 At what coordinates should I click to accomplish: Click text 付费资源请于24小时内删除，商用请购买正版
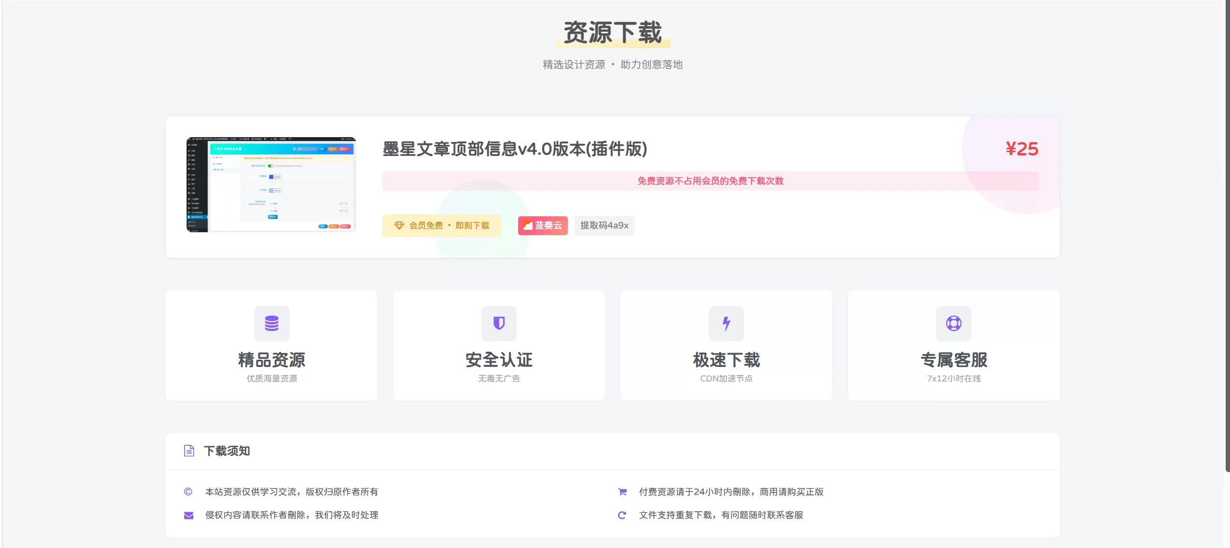coord(731,492)
